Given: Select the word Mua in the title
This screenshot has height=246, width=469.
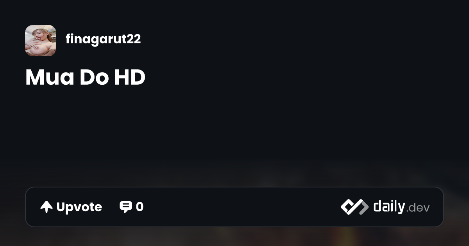Looking at the screenshot, I should 50,78.
